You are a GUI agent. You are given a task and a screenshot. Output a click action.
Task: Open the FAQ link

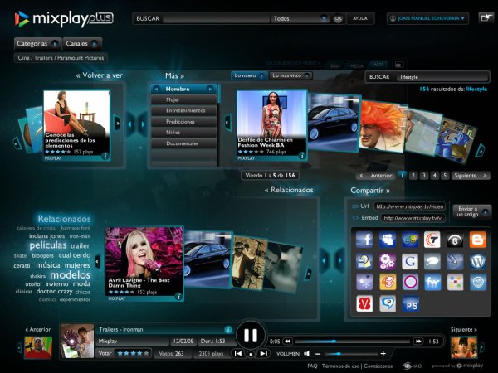point(312,366)
